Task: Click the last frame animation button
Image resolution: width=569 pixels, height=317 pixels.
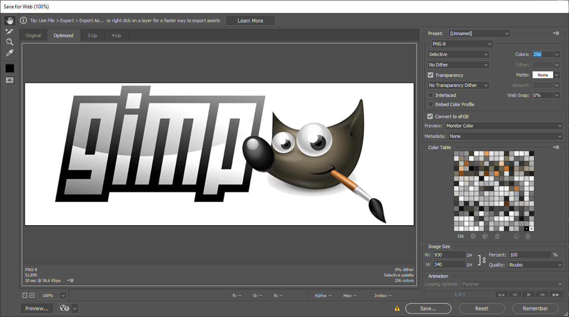Action: 556,294
